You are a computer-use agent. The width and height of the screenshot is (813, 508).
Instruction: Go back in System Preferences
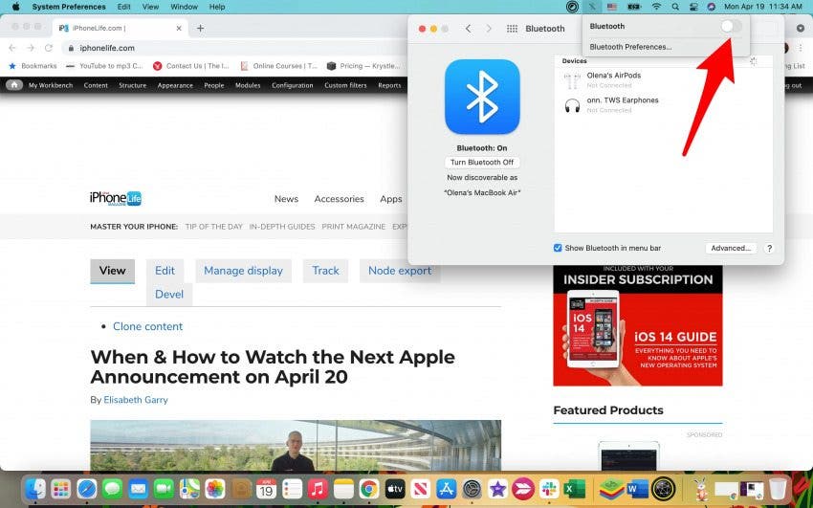[x=468, y=29]
